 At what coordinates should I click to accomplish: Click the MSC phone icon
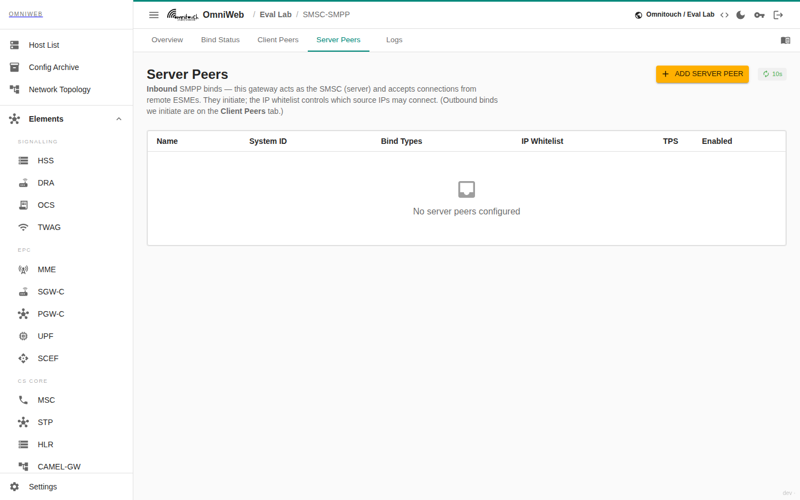(x=23, y=400)
